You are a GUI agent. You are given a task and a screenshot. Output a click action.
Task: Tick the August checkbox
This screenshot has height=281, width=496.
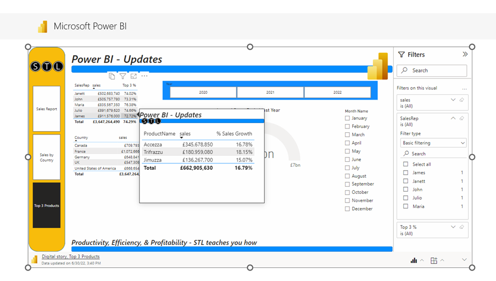[x=347, y=176]
